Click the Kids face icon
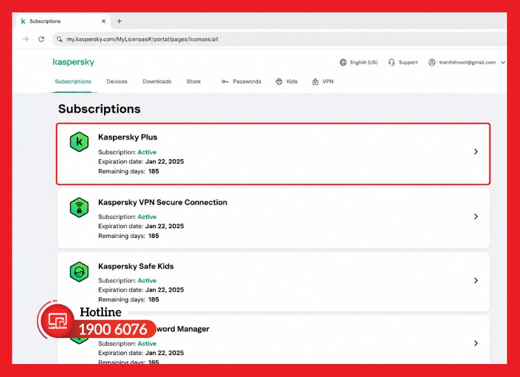The width and height of the screenshot is (520, 377). [x=279, y=81]
